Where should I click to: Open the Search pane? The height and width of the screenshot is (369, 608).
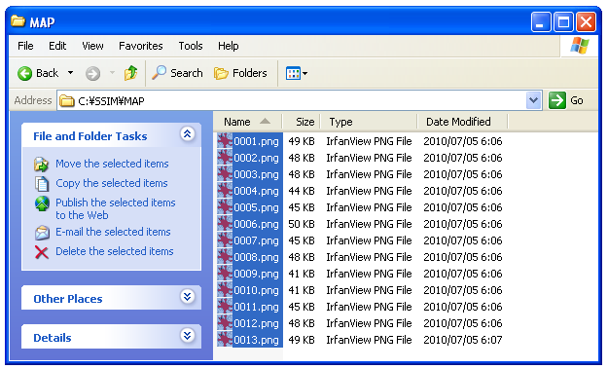coord(177,73)
